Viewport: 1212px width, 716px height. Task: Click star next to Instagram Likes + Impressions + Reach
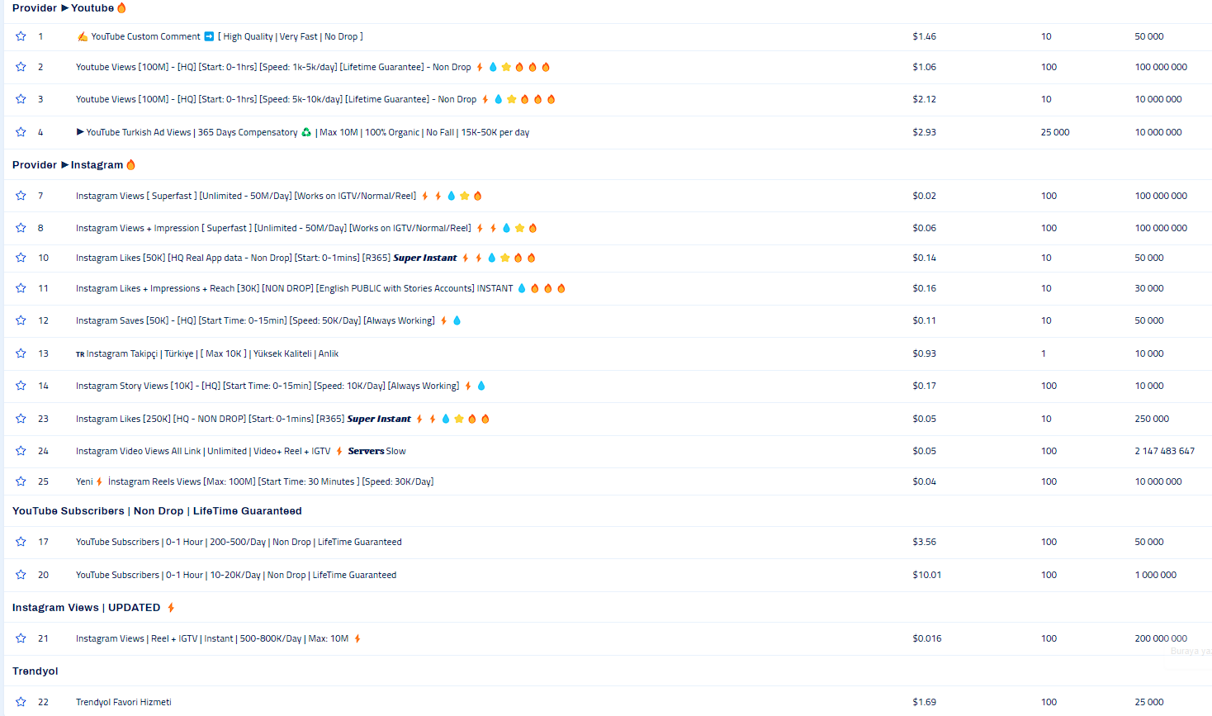(21, 288)
